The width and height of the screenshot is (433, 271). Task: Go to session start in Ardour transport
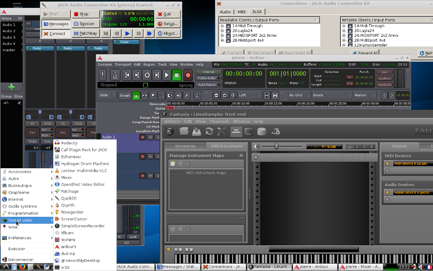(127, 75)
